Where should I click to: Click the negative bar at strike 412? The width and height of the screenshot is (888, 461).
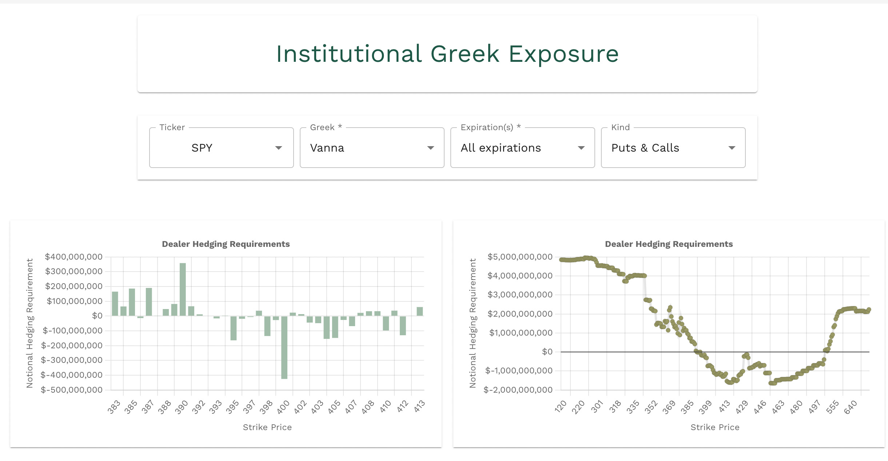point(403,325)
